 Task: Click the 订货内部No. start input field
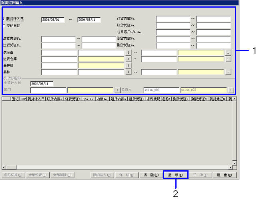173,19
